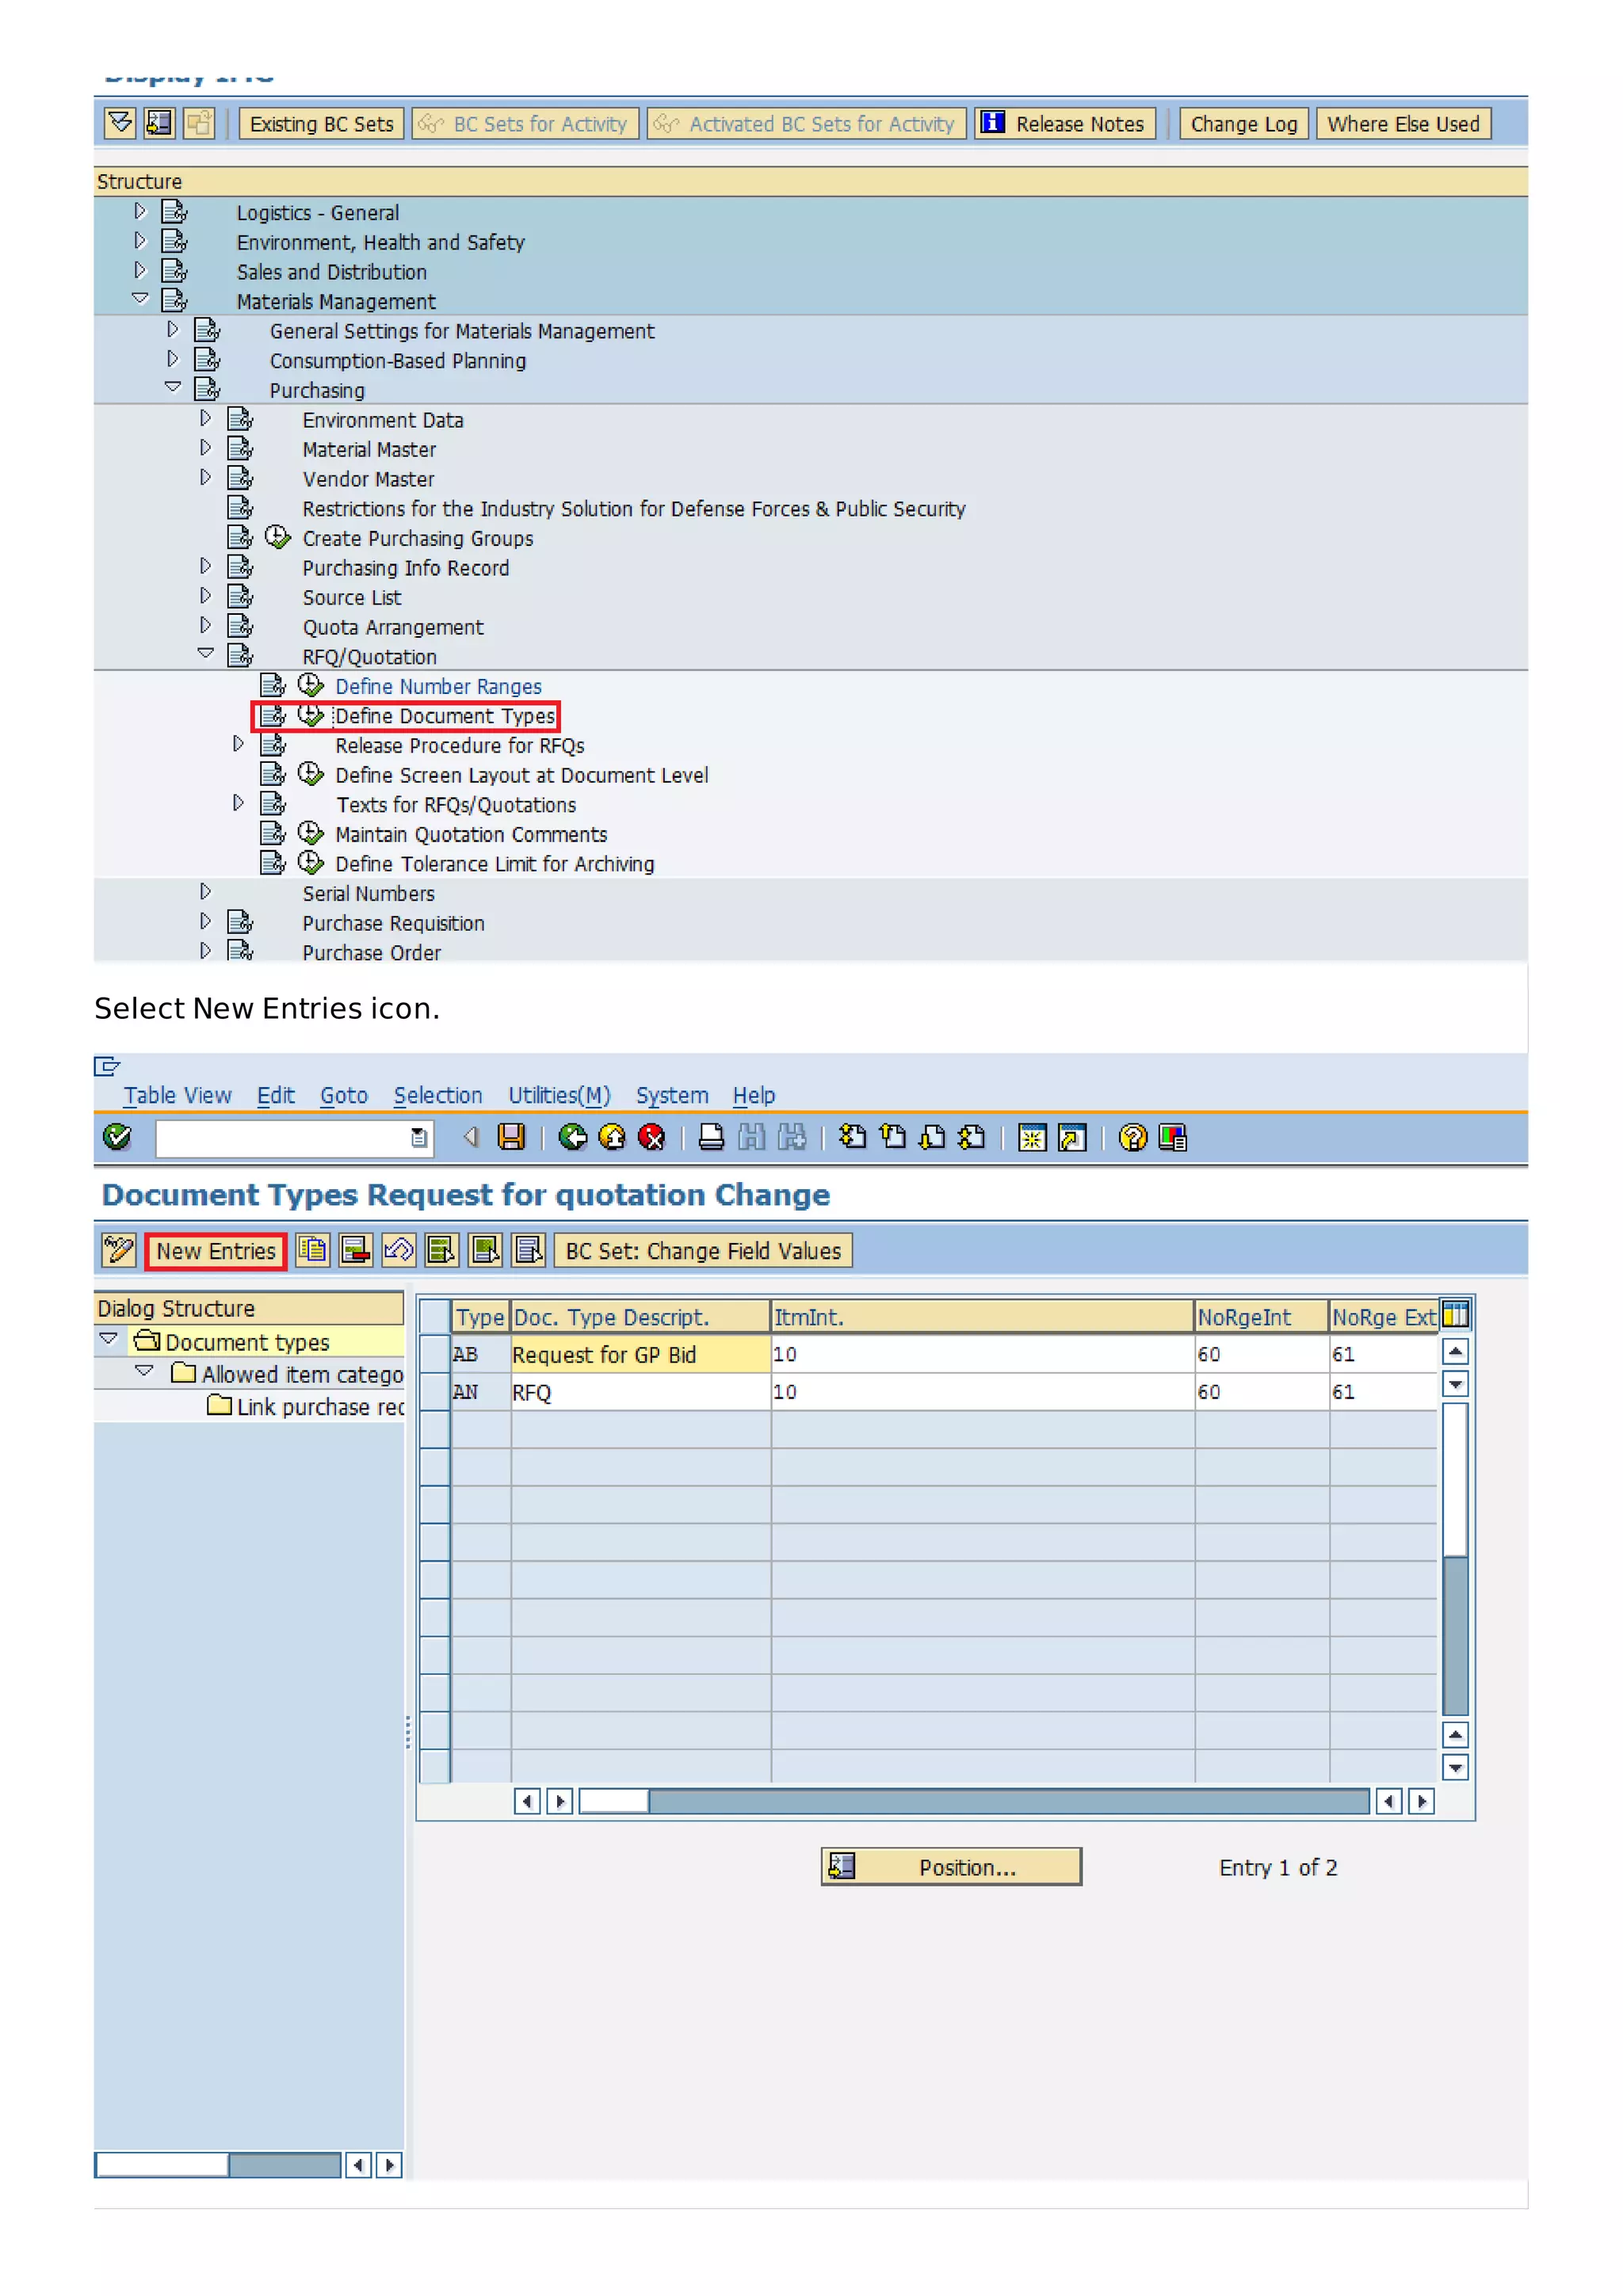The height and width of the screenshot is (2296, 1623).
Task: Click the red Cancel icon
Action: pos(651,1137)
